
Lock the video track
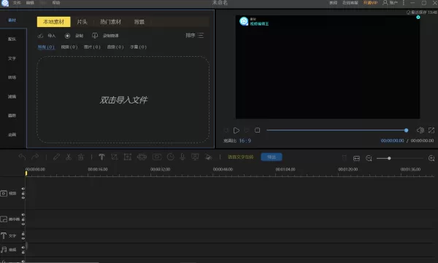point(23,193)
